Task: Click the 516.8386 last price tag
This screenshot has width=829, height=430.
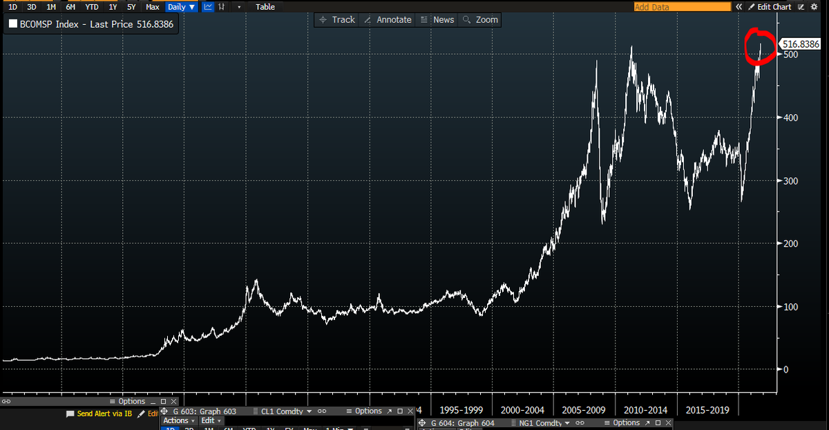Action: click(x=801, y=44)
